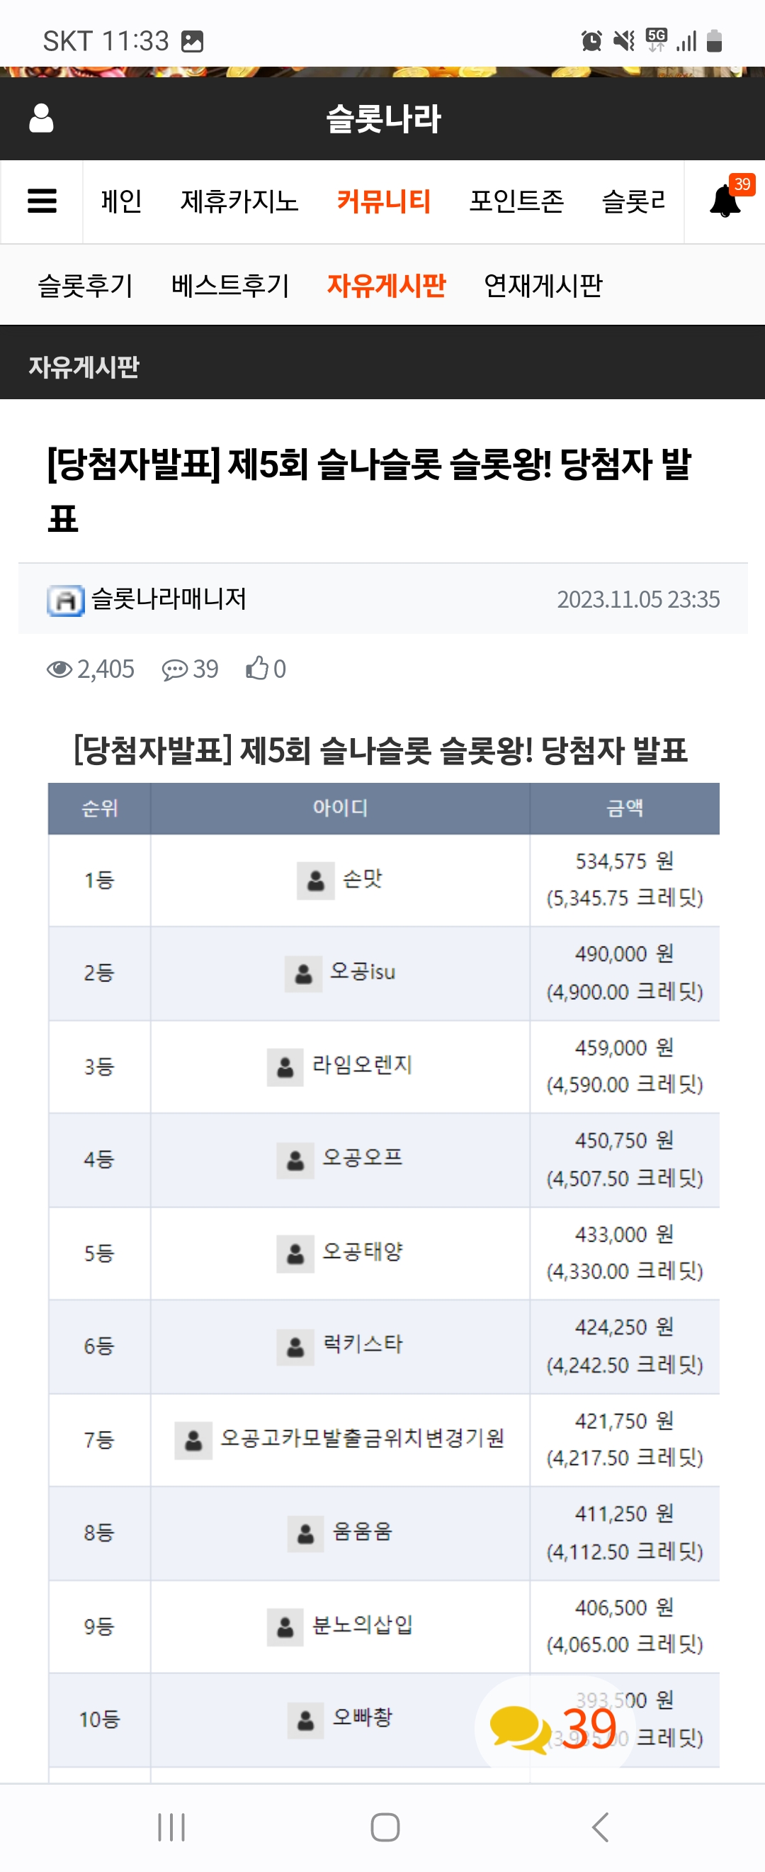Open the 슬롯나라매니저 author profile link
Screen dimensions: 765x1872
point(169,599)
